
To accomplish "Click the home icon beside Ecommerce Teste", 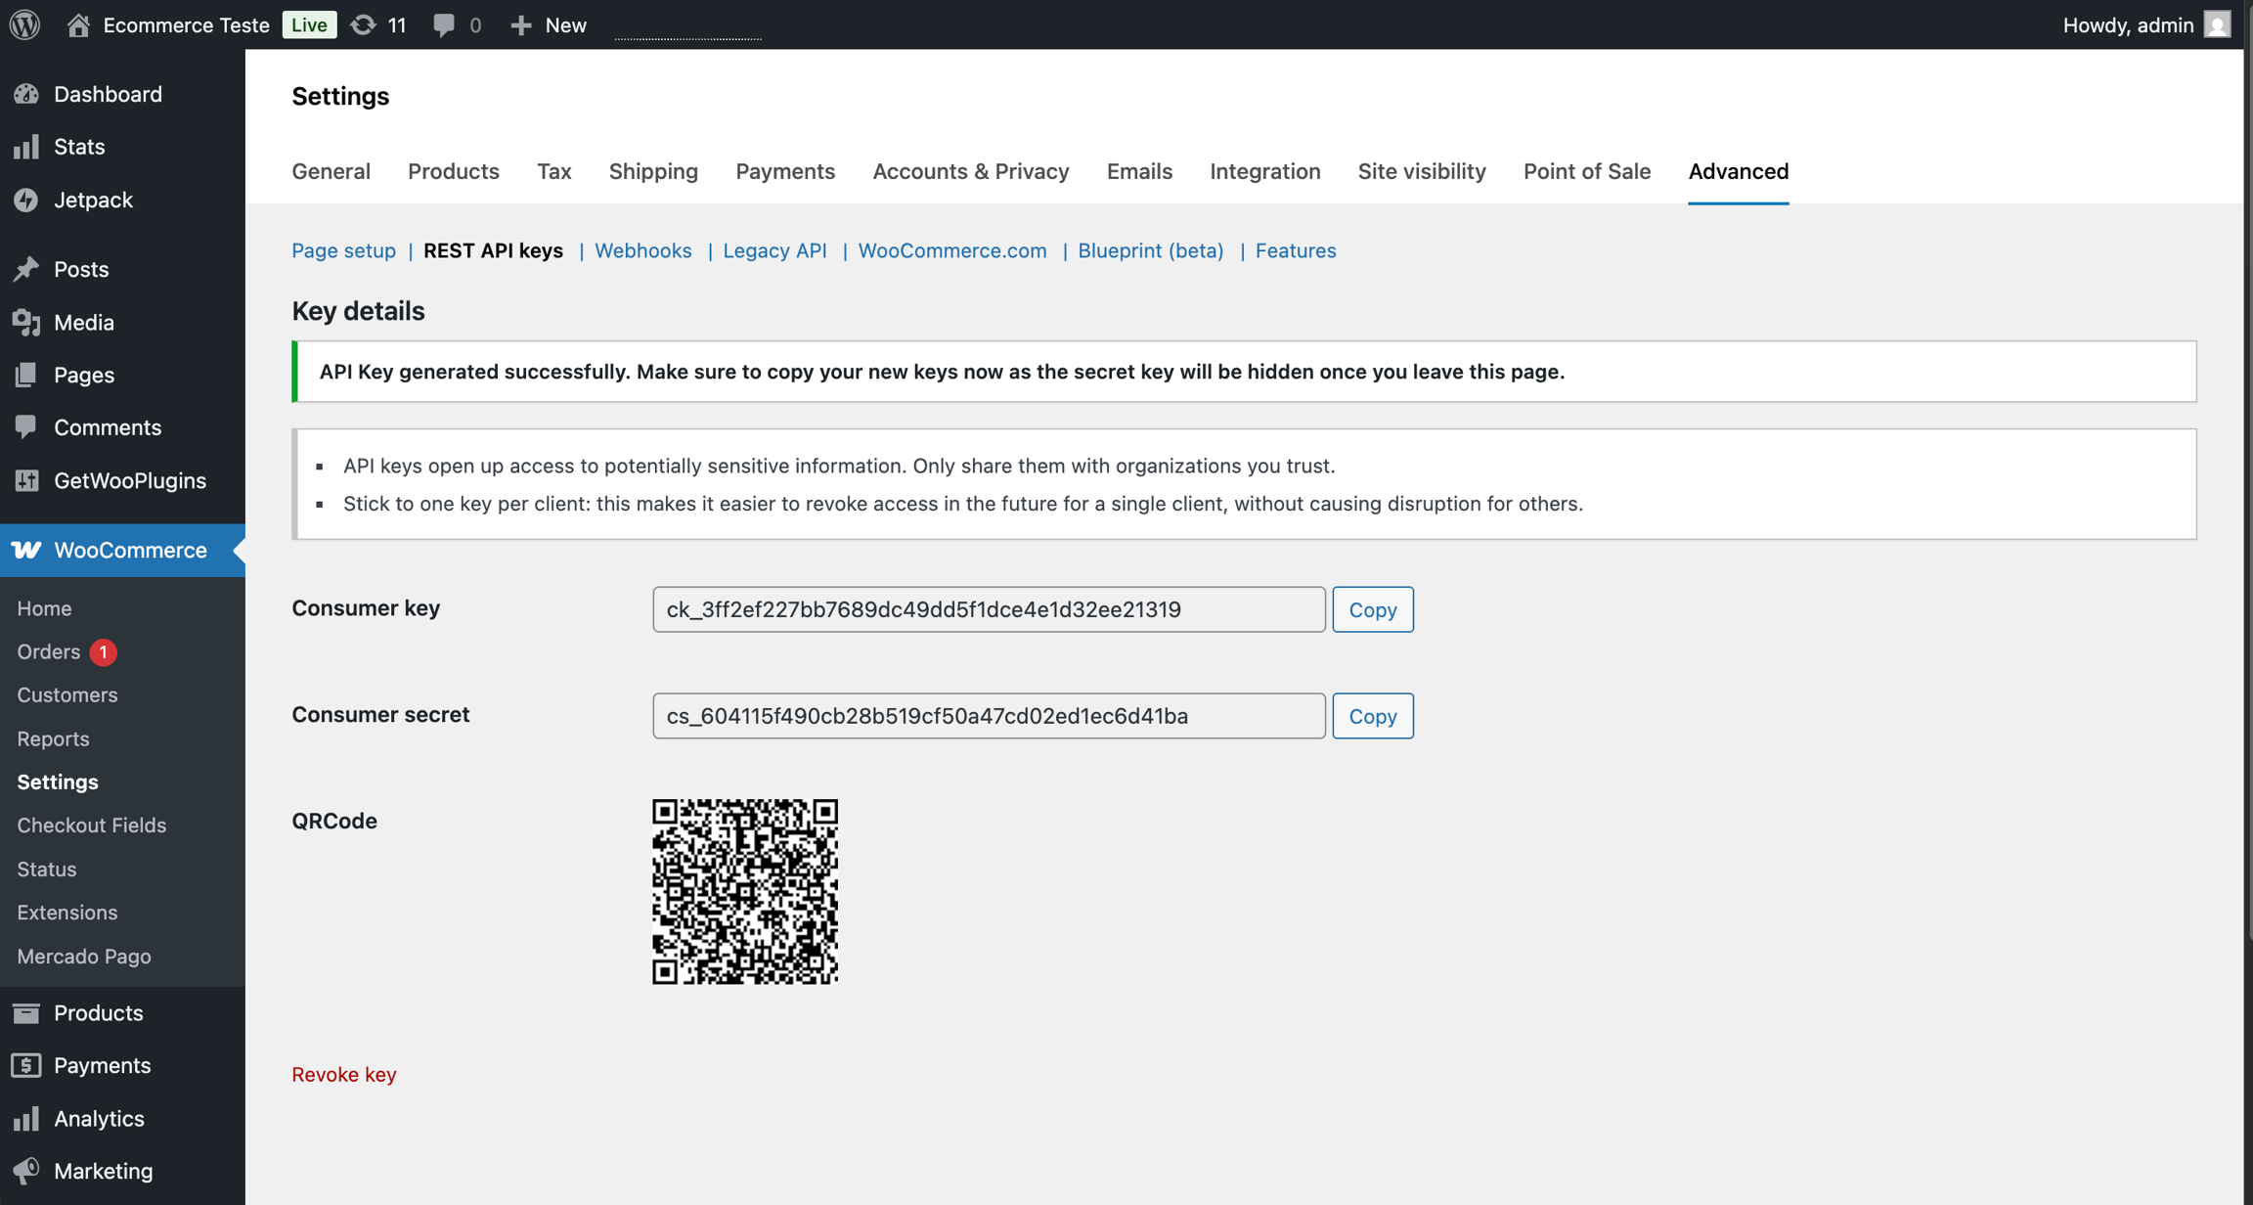I will pyautogui.click(x=78, y=24).
